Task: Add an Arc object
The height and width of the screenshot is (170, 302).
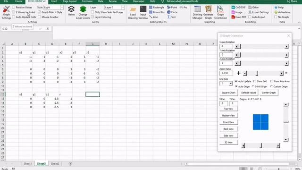Action: 184,8
